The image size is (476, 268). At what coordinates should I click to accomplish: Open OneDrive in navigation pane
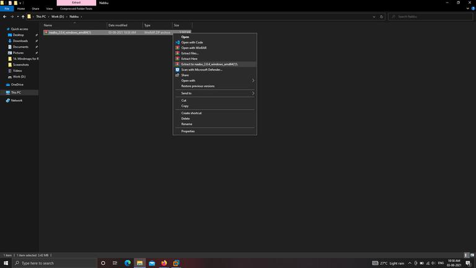[x=17, y=84]
